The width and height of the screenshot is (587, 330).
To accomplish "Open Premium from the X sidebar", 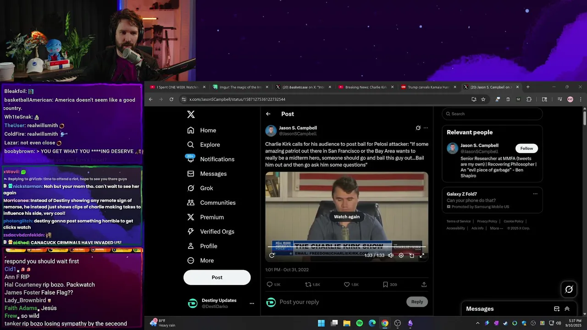I will point(205,217).
